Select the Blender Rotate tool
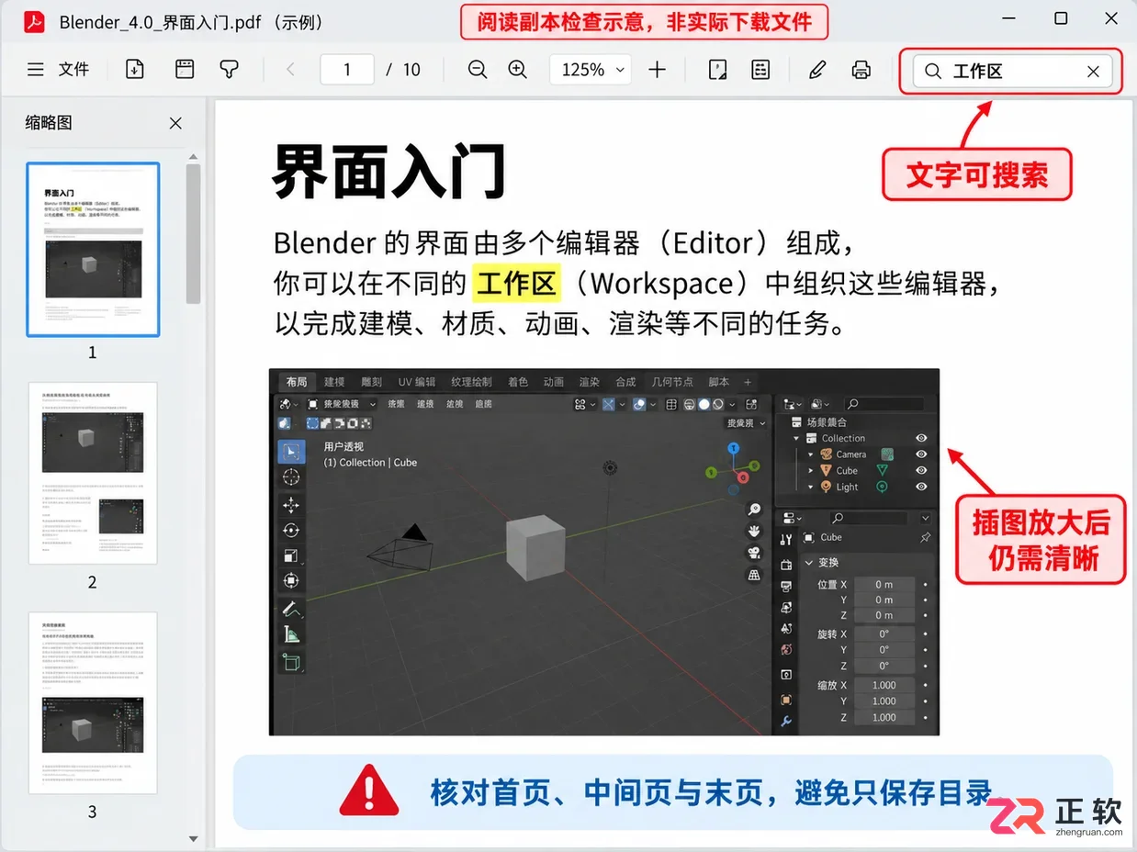Image resolution: width=1137 pixels, height=852 pixels. point(291,530)
